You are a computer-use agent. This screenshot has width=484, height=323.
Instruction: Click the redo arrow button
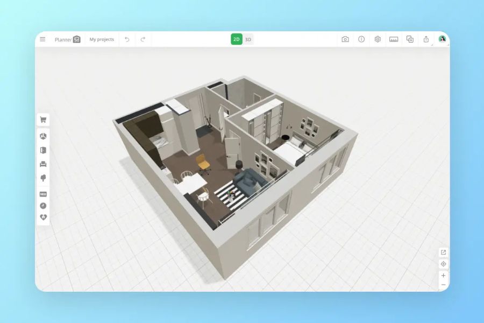pyautogui.click(x=143, y=39)
